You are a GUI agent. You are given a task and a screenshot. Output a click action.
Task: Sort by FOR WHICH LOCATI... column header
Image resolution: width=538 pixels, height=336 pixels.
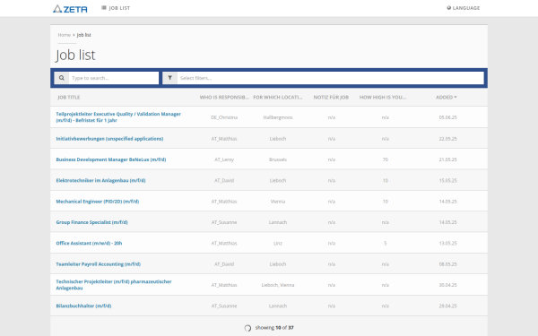[278, 98]
